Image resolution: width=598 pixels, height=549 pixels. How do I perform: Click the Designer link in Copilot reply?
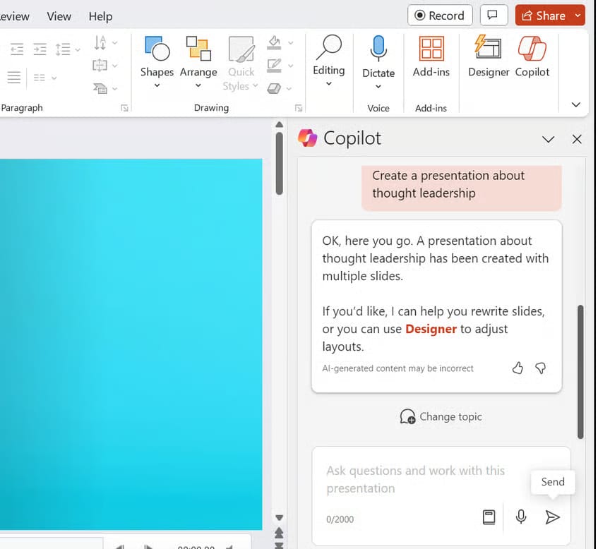pos(431,329)
